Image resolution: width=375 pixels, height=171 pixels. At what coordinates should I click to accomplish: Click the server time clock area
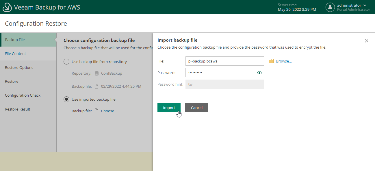pyautogui.click(x=297, y=7)
